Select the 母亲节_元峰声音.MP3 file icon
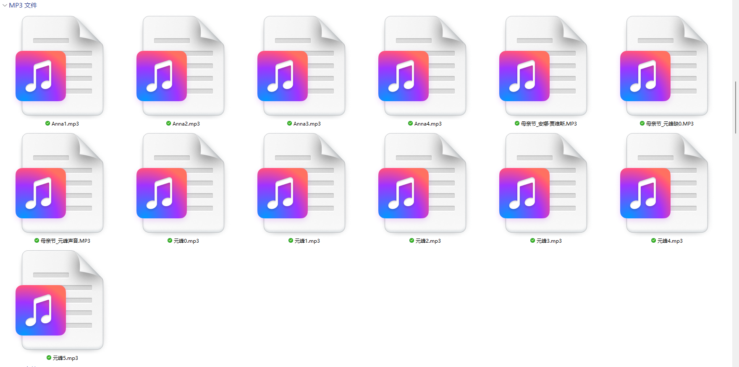739x367 pixels. (60, 183)
